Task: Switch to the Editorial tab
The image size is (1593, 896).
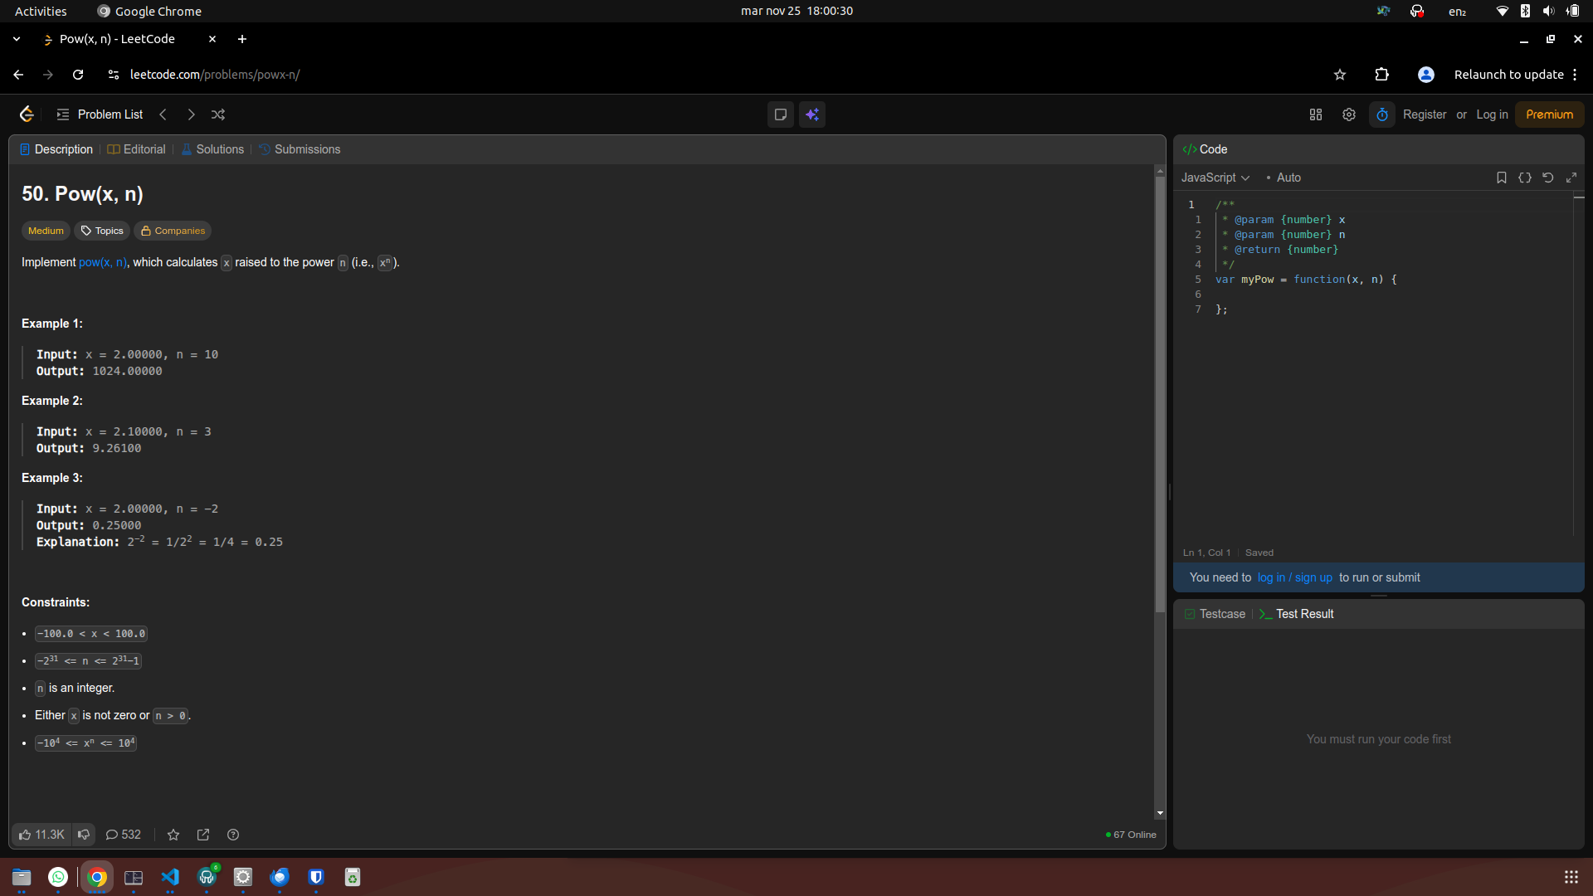Action: pyautogui.click(x=137, y=149)
